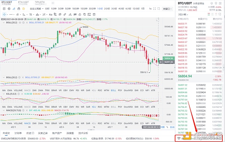Select the 5分钟 timeframe
225x142 pixels.
tap(68, 9)
